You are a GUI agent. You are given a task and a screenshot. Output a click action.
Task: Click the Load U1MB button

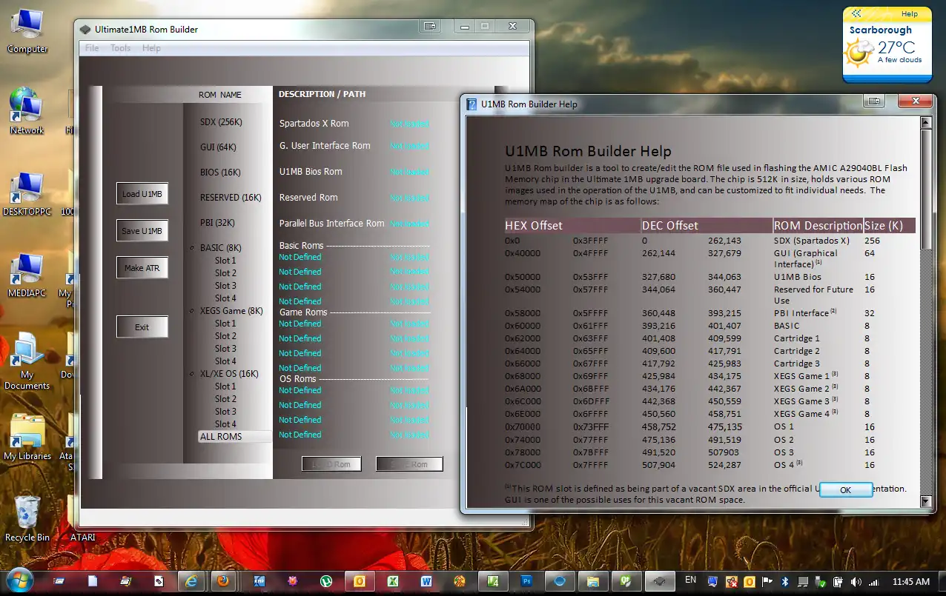[142, 193]
